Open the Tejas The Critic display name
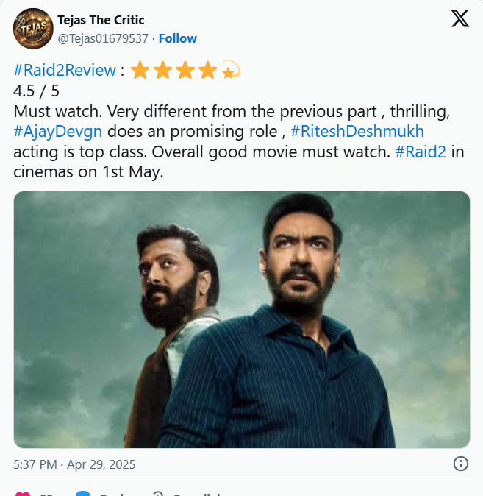This screenshot has width=483, height=496. 101,20
